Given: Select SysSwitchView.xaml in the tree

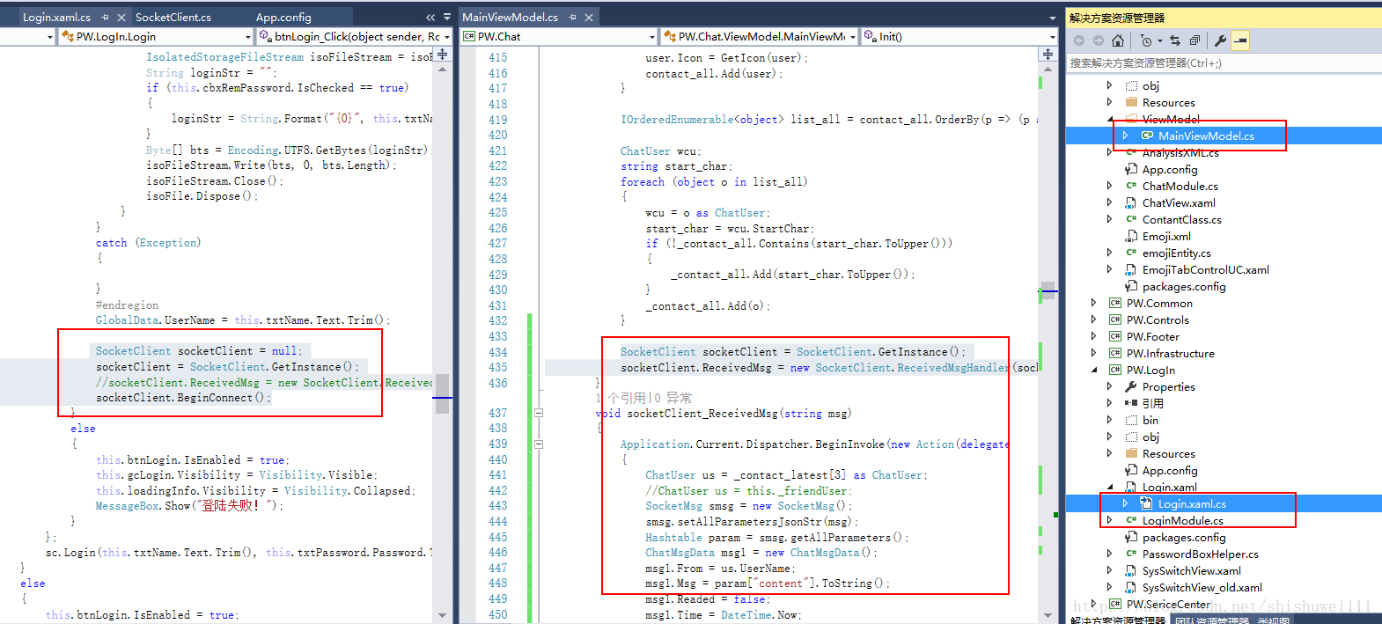Looking at the screenshot, I should (1191, 570).
